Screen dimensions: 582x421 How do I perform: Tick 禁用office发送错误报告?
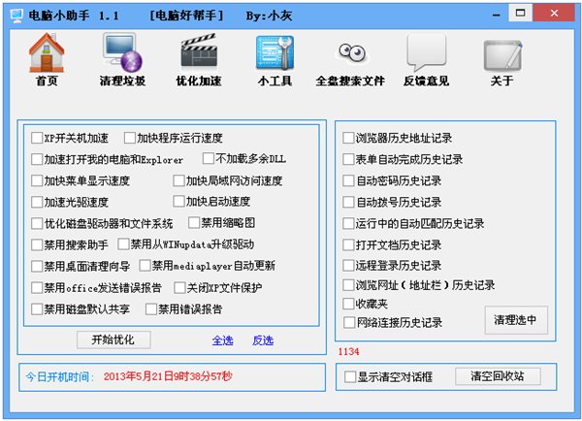pos(37,288)
